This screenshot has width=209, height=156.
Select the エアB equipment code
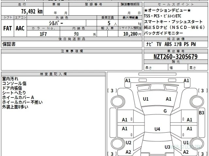(178, 44)
